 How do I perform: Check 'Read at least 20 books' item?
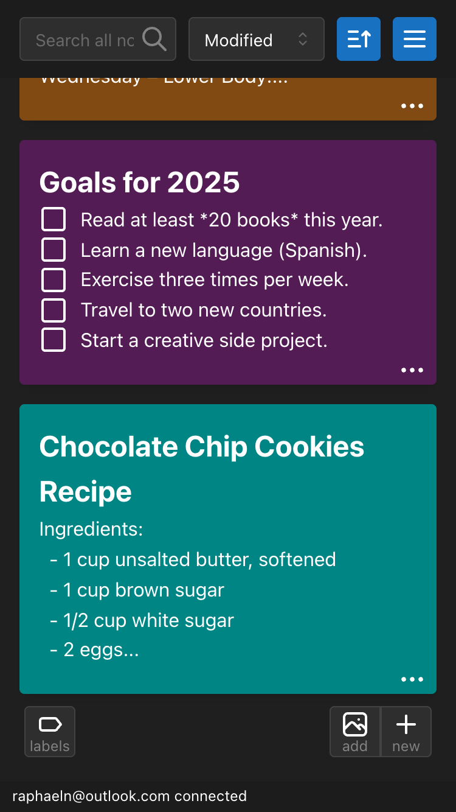54,219
